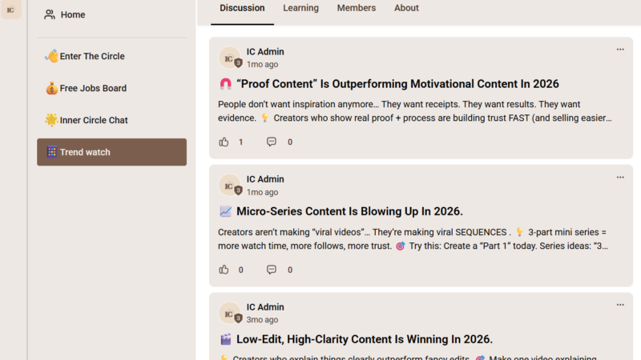Click the 'Creators aren't making viral videos' excerpt
This screenshot has width=641, height=360.
[413, 238]
